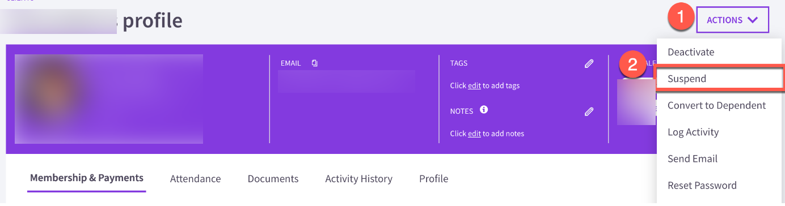Click the blurred client profile photo
The height and width of the screenshot is (206, 785).
click(109, 99)
